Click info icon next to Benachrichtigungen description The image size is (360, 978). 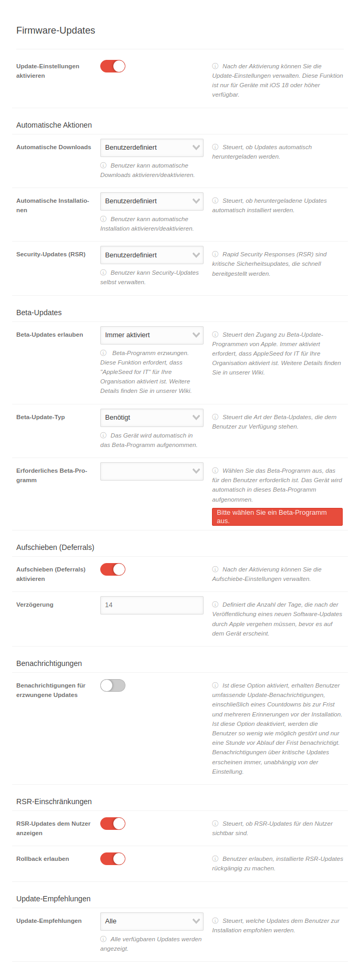(215, 685)
